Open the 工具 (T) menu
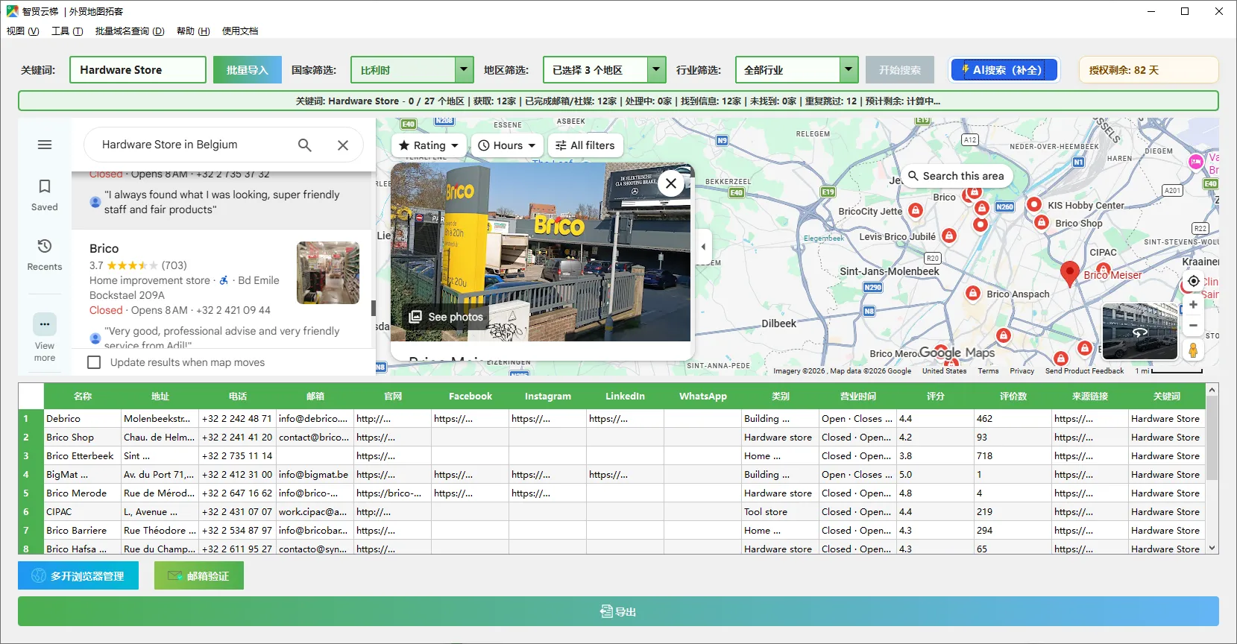Image resolution: width=1237 pixels, height=644 pixels. pos(67,31)
